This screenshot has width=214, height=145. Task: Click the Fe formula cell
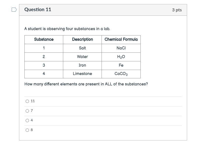[x=121, y=65]
